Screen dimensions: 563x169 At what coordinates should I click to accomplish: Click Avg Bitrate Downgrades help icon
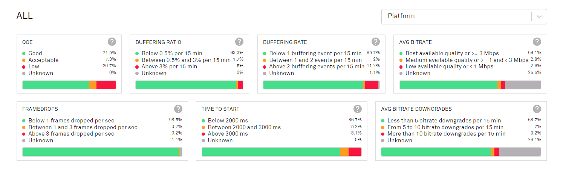pyautogui.click(x=537, y=109)
